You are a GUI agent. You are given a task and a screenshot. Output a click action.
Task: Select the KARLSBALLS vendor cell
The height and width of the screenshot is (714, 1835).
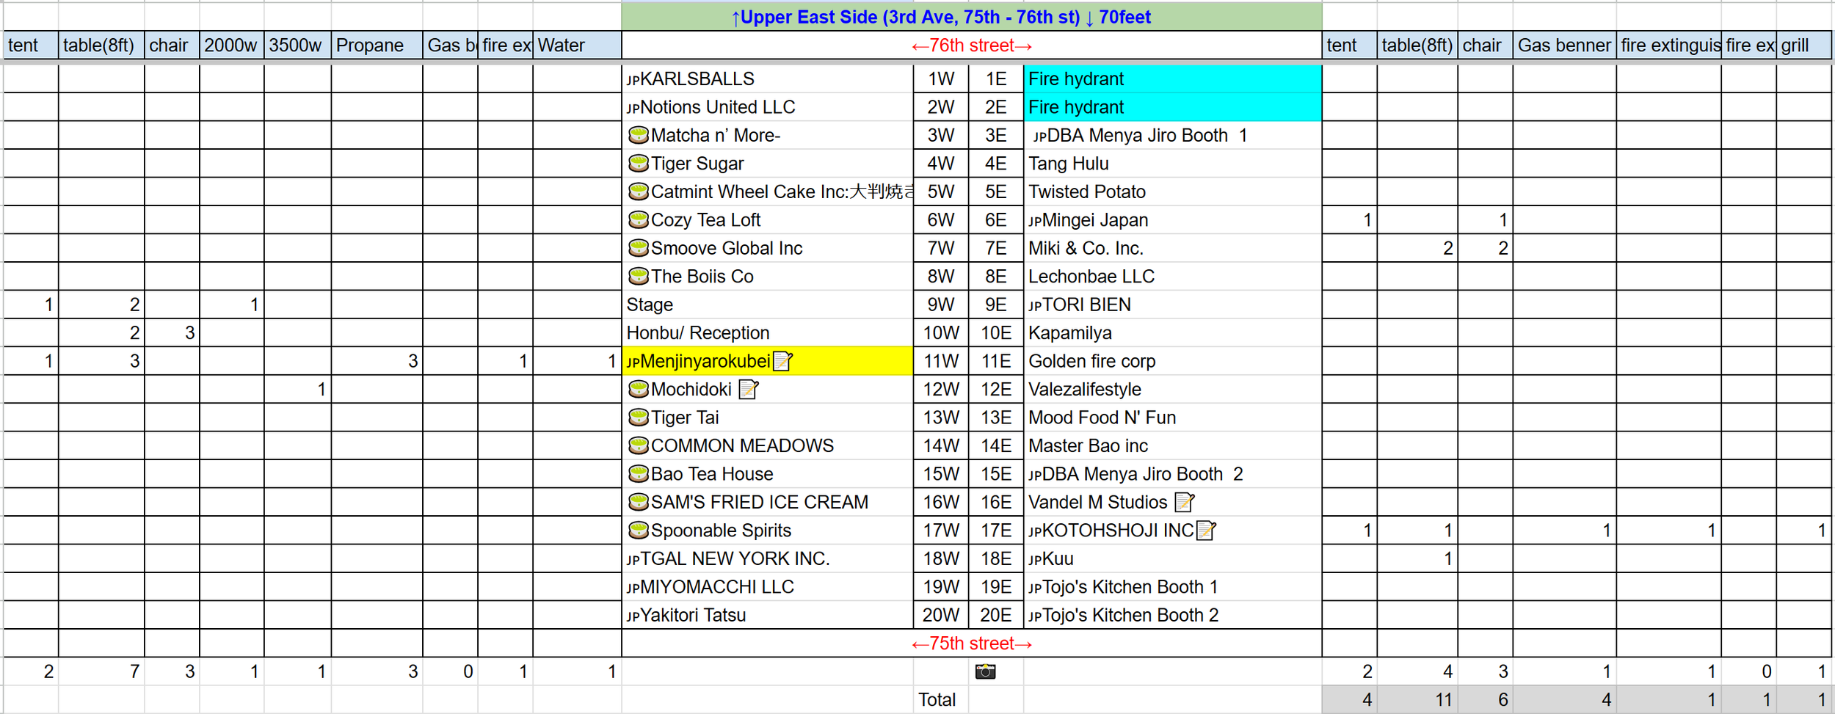point(767,79)
